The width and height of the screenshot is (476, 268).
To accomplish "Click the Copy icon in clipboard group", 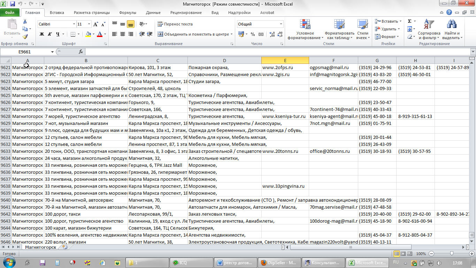I will click(25, 29).
